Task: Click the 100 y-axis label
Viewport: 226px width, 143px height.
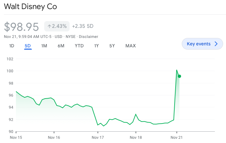Action: coord(10,71)
